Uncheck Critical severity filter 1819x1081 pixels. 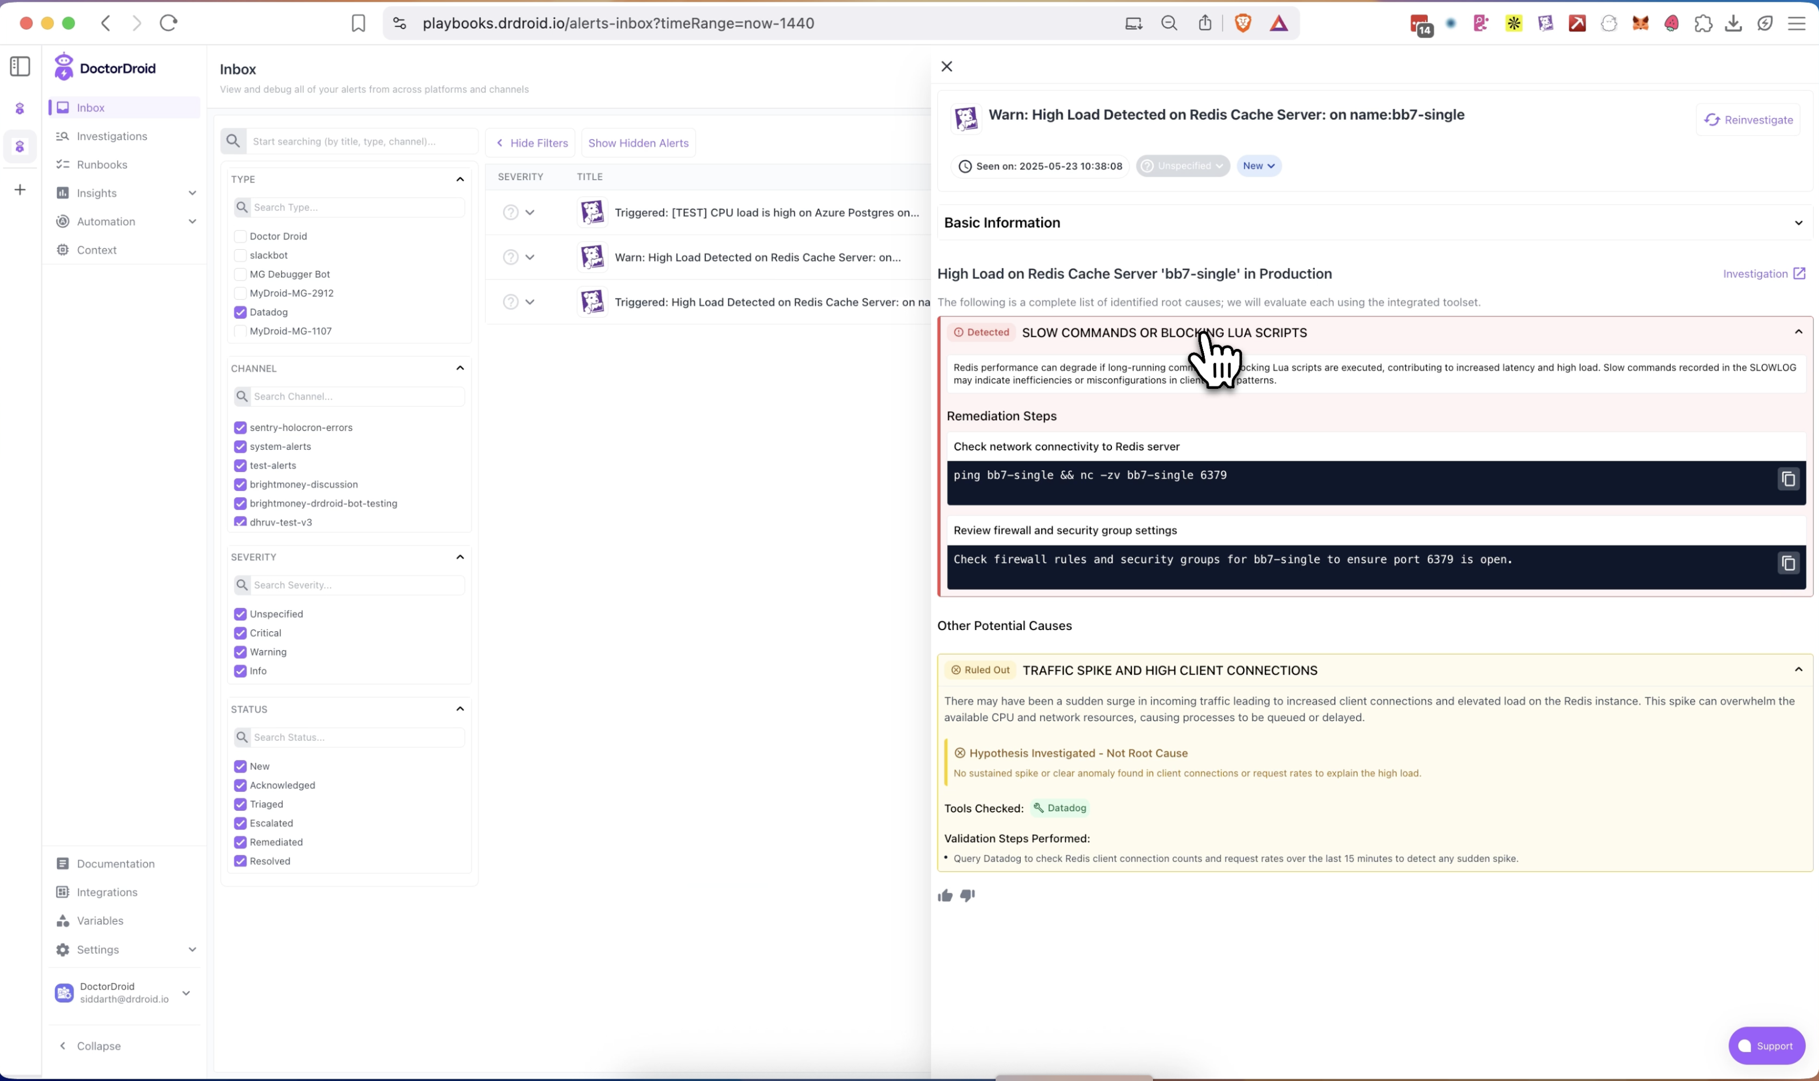tap(239, 633)
